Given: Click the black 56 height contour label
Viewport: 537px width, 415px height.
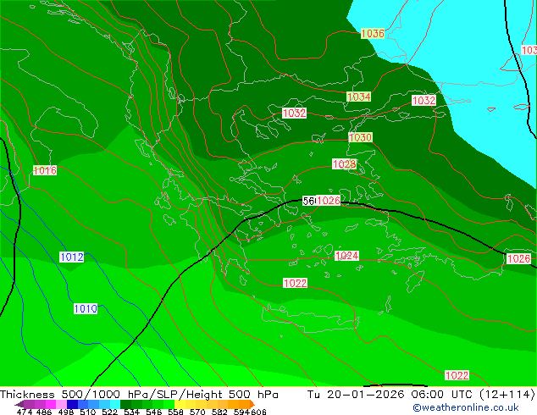Looking at the screenshot, I should pyautogui.click(x=309, y=201).
